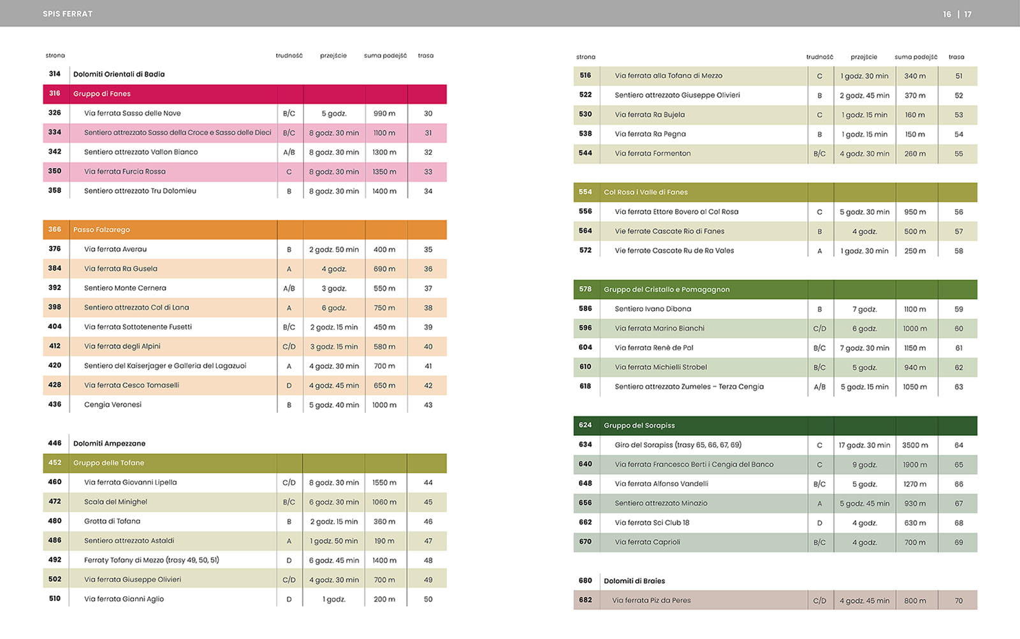Click the "Via ferrata degli Alpini" entry
The height and width of the screenshot is (639, 1020).
click(122, 347)
